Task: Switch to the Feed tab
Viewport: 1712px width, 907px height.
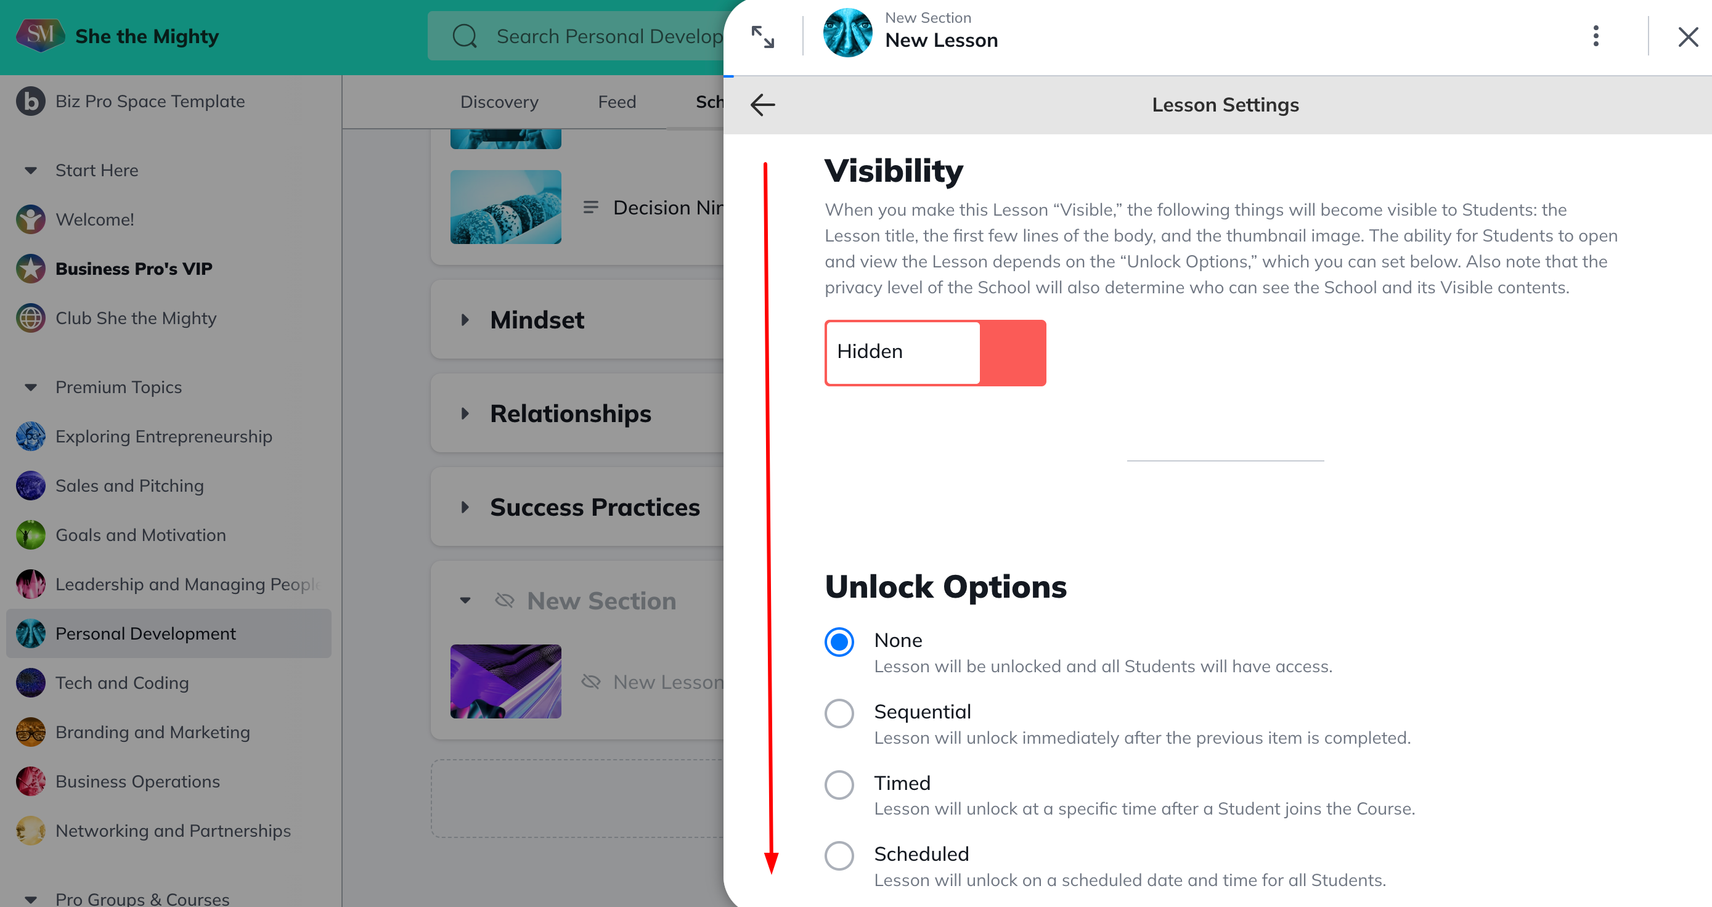Action: [616, 102]
